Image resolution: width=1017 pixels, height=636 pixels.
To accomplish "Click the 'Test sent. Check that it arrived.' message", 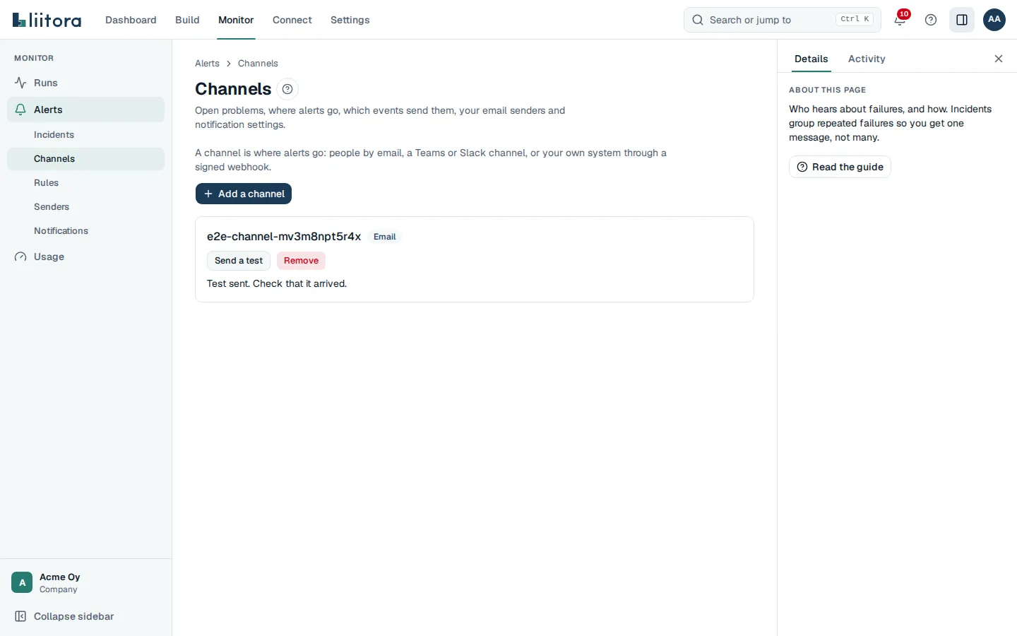I will point(277,283).
